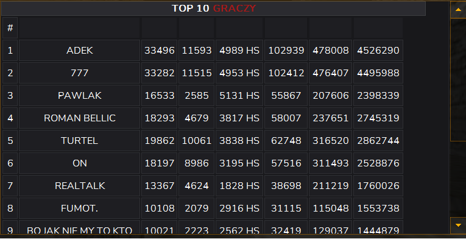
Task: Click the # column header cell
Action: pos(10,28)
